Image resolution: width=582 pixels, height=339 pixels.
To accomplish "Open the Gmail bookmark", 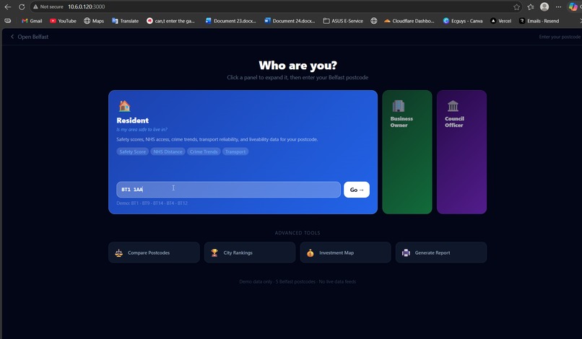I will (32, 21).
